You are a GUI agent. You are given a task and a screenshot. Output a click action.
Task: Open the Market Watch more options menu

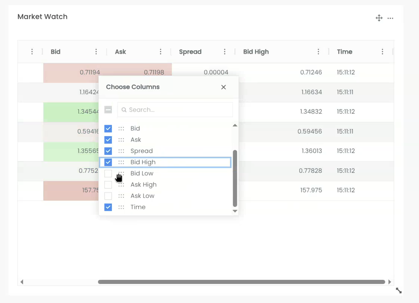click(x=390, y=18)
